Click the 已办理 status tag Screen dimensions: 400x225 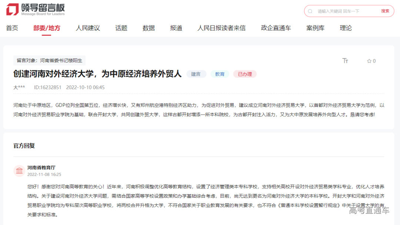click(245, 74)
